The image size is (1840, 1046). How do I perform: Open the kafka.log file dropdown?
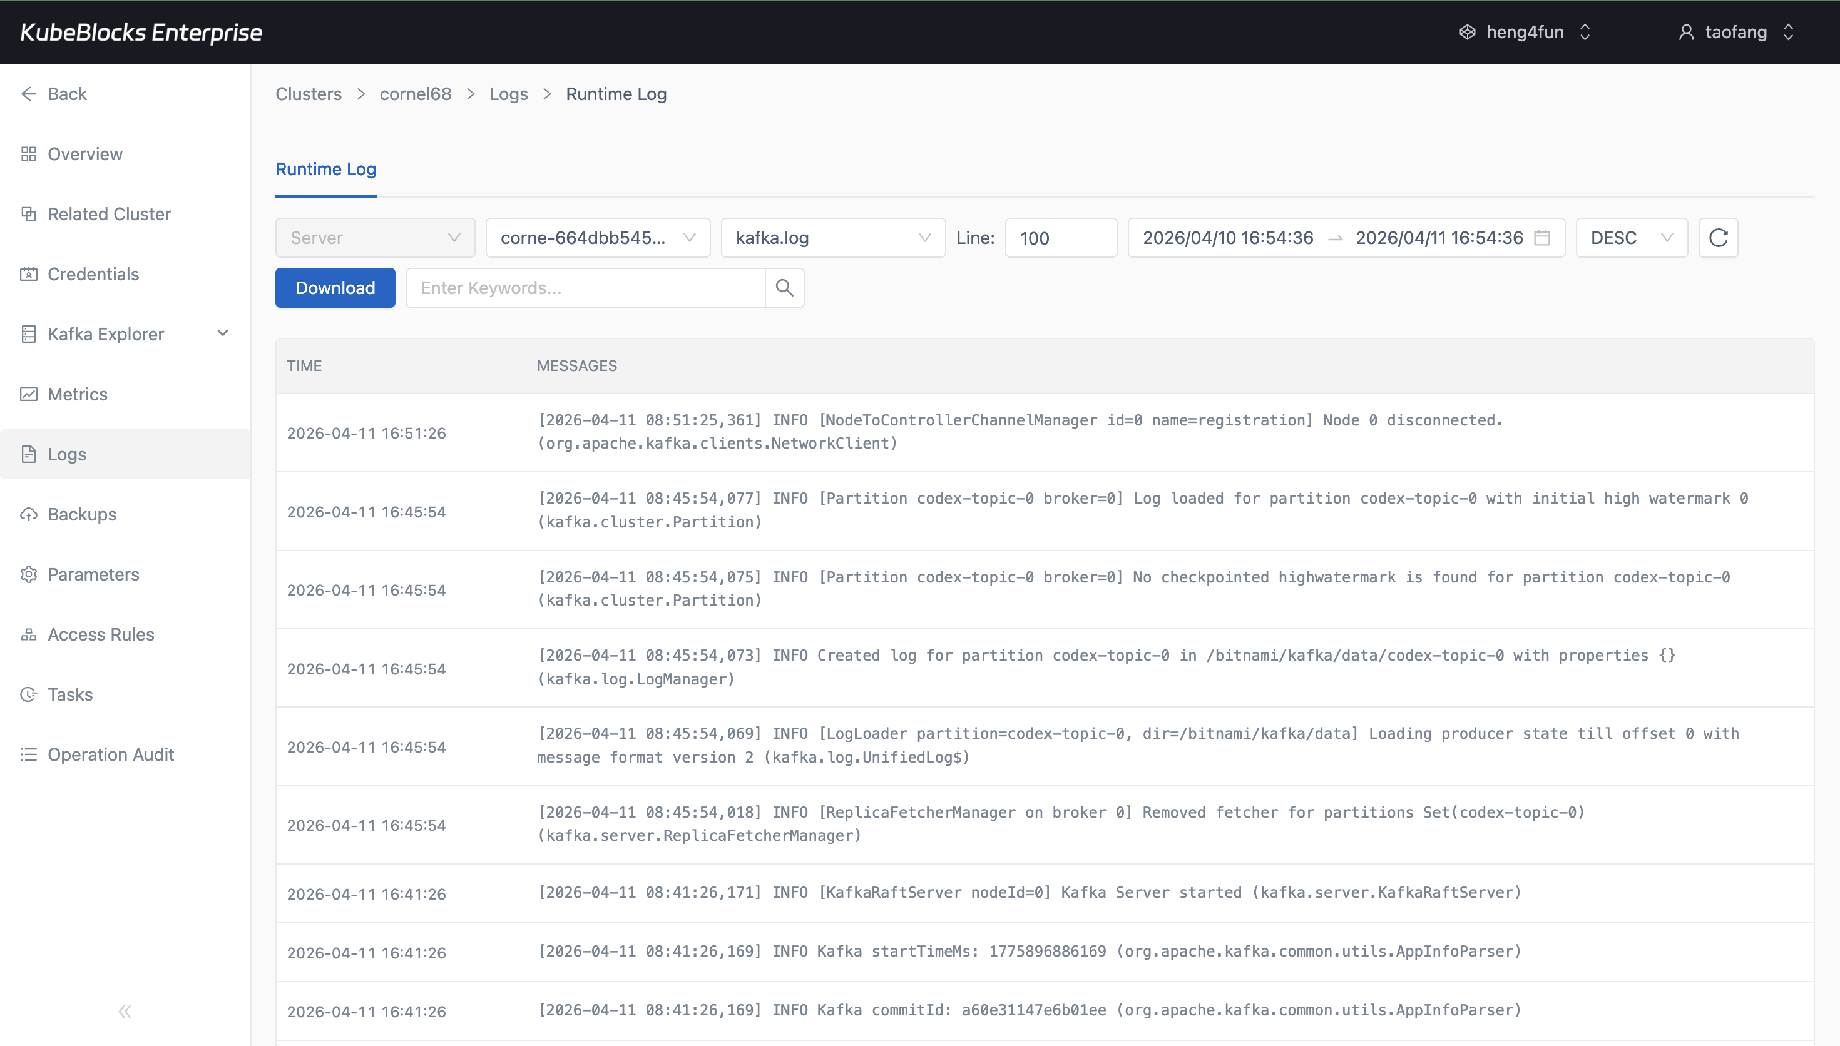tap(833, 238)
